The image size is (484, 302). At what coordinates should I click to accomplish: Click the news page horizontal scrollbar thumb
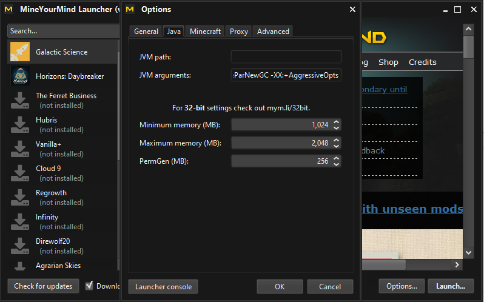coord(384,264)
